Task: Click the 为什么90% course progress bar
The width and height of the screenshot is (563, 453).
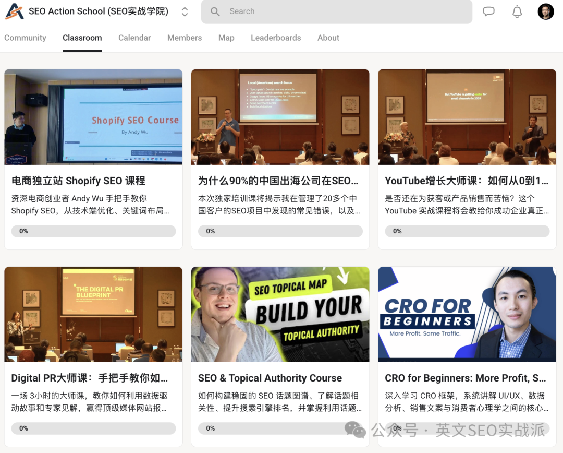Action: tap(280, 231)
